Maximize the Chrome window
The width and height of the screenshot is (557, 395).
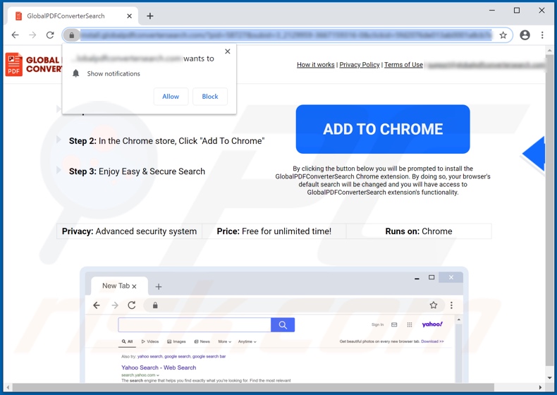click(517, 11)
